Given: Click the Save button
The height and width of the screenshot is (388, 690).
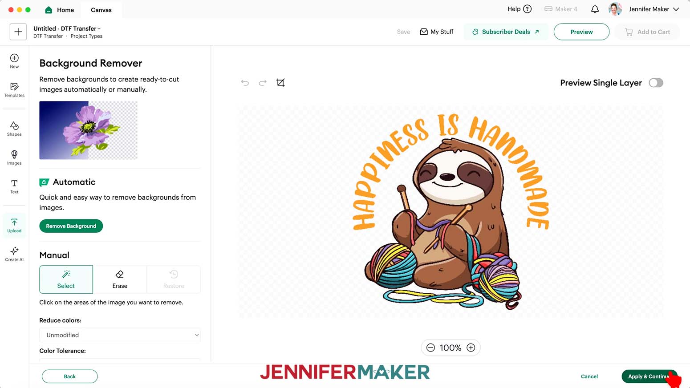Looking at the screenshot, I should point(404,32).
